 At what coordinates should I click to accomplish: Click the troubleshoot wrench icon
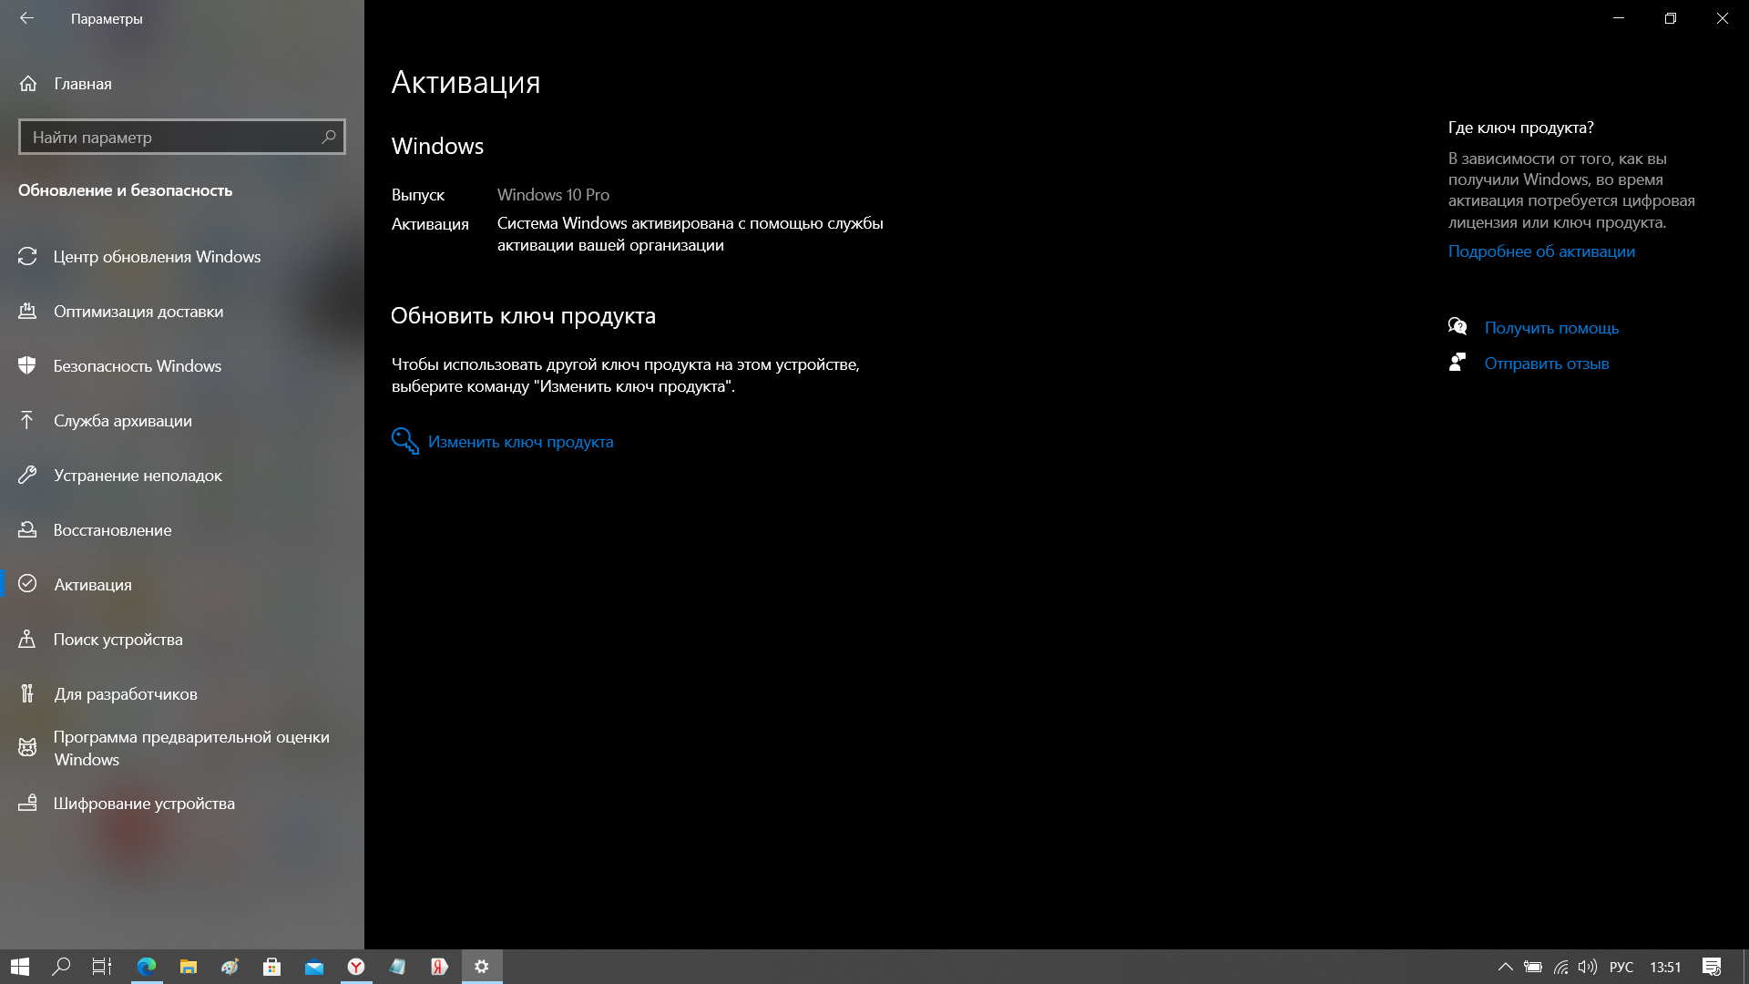coord(27,475)
